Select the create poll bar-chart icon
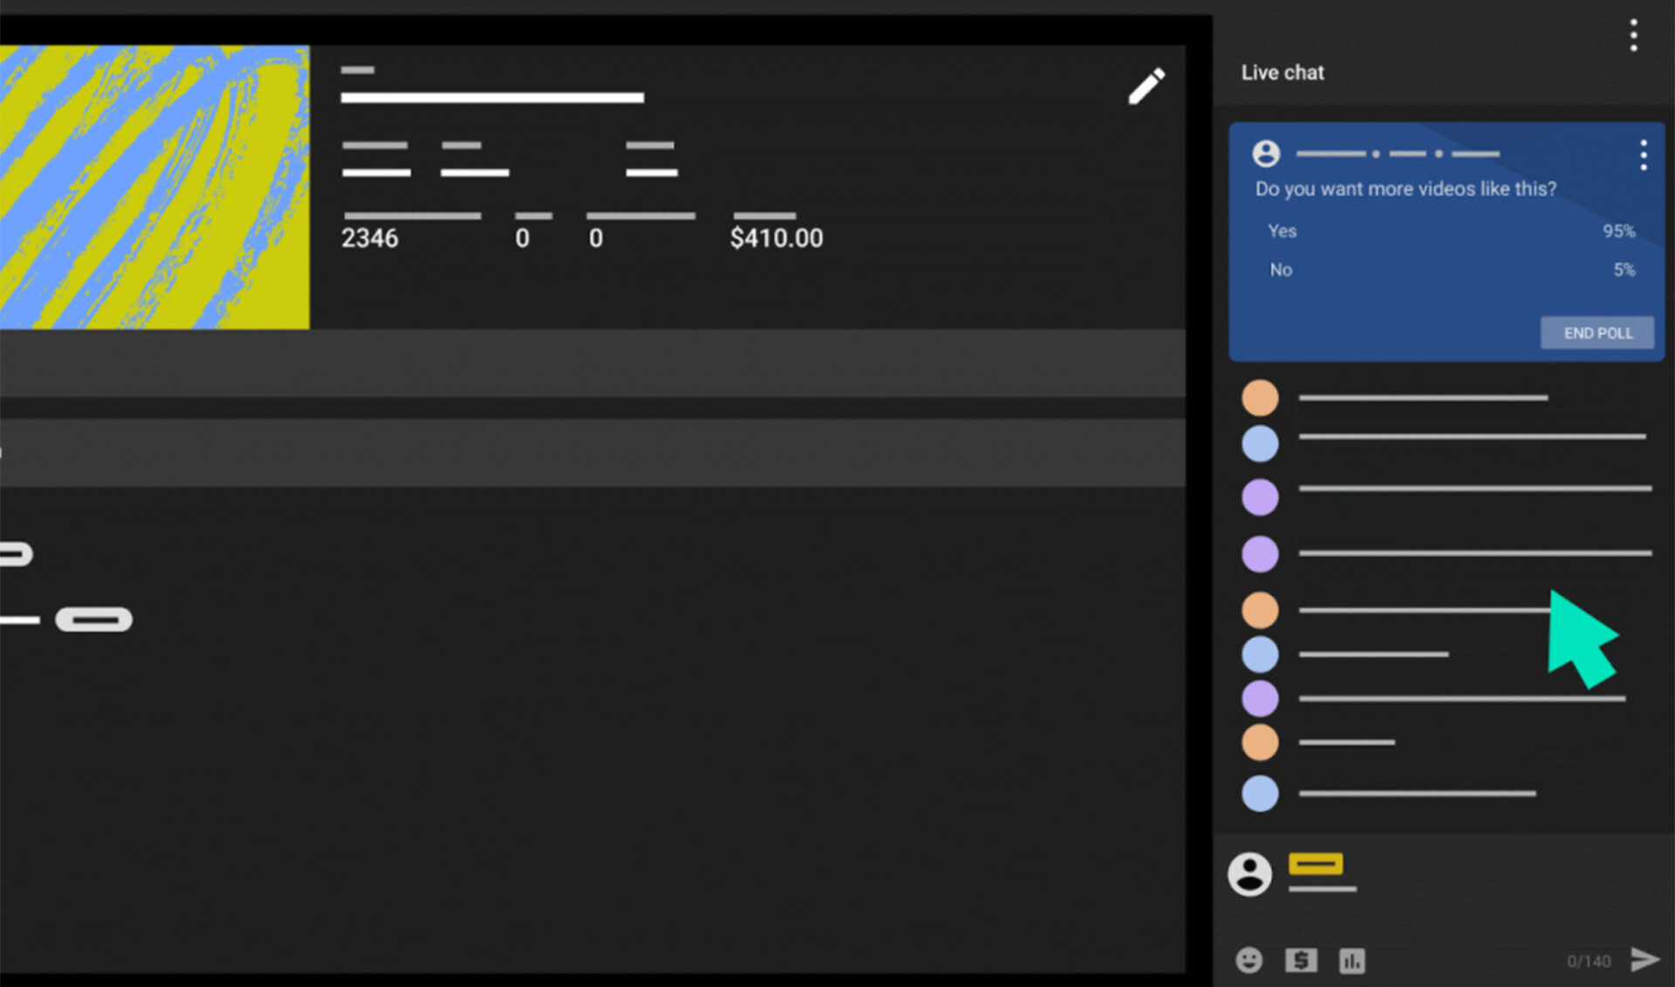The height and width of the screenshot is (987, 1675). [x=1352, y=960]
